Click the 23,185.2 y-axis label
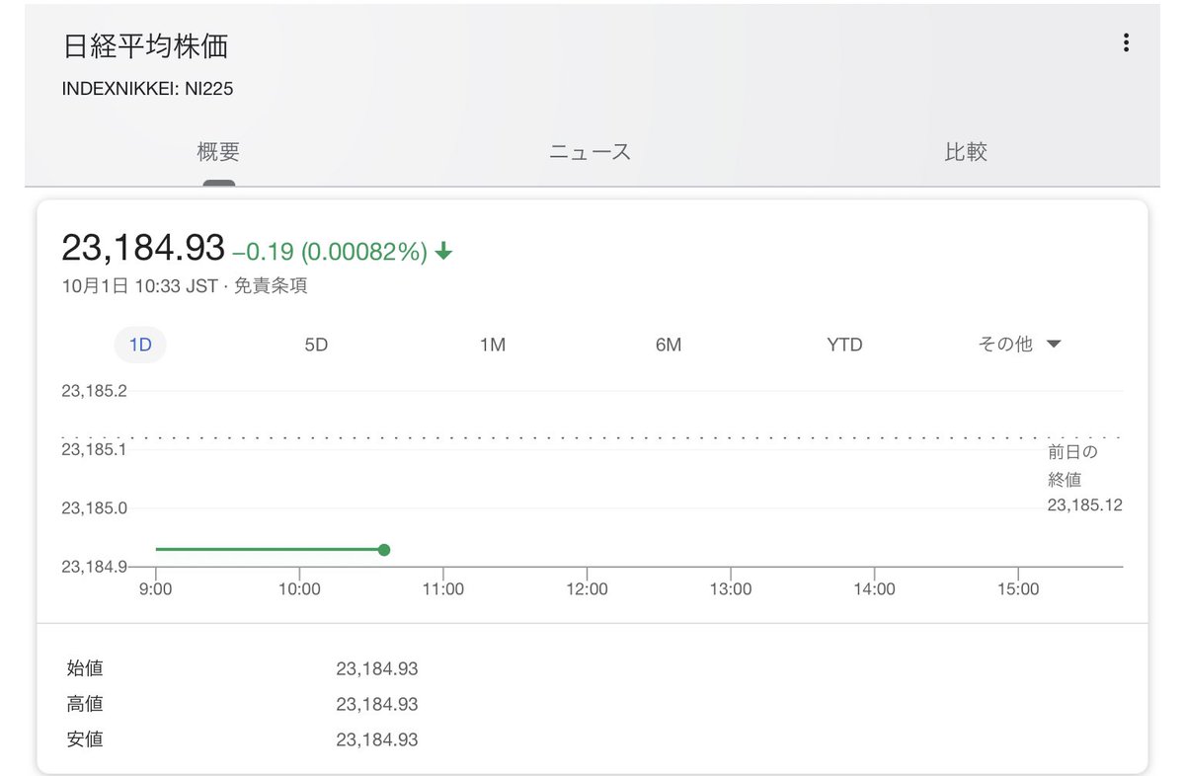Screen dimensions: 1185x776 94,391
